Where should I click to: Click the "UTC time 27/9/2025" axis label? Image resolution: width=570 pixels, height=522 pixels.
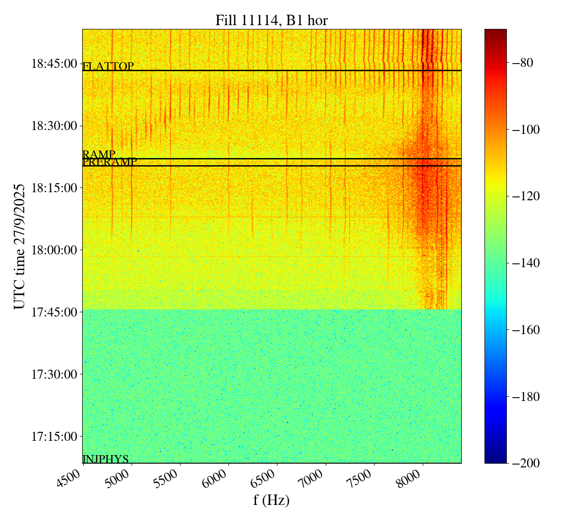pos(19,246)
